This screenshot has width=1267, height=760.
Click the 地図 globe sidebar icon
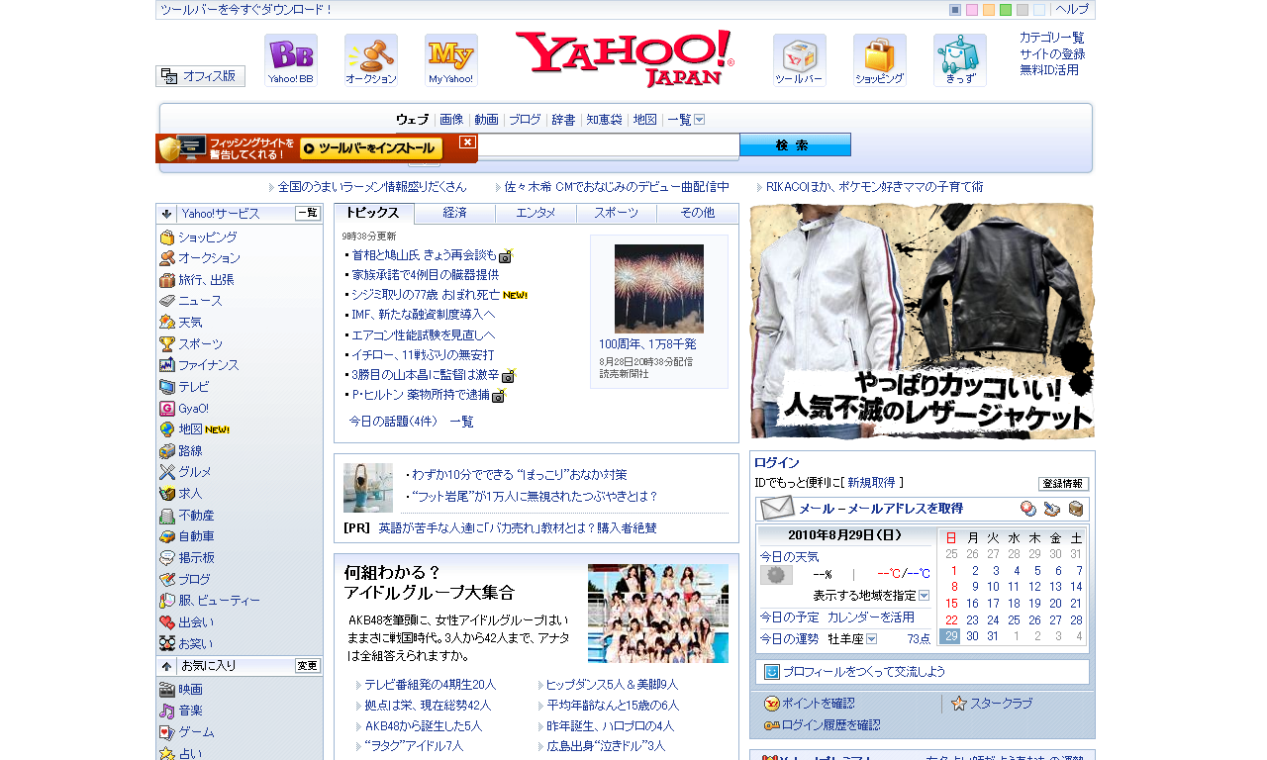coord(167,429)
